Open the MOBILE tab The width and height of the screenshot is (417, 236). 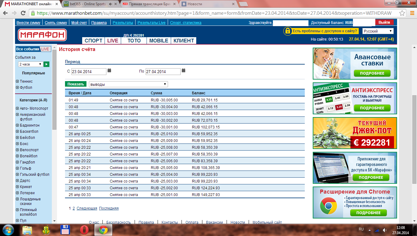point(159,41)
